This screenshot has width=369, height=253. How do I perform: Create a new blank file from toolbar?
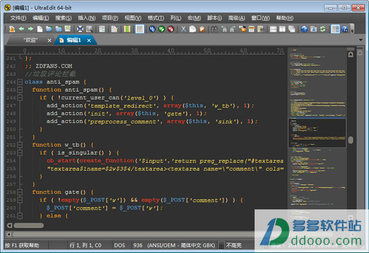tap(40, 29)
